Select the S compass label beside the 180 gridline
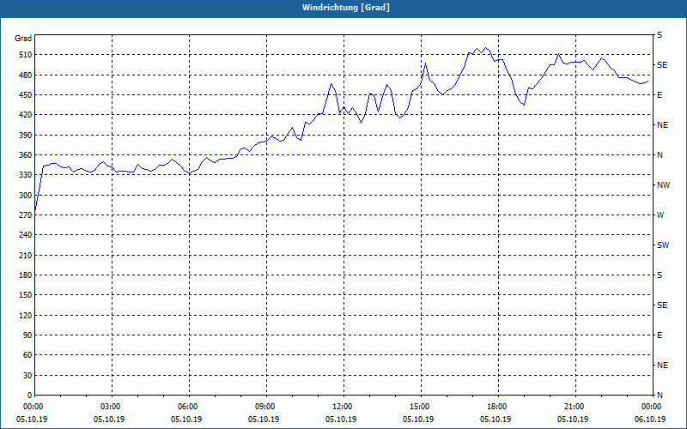The width and height of the screenshot is (687, 429). click(x=660, y=275)
